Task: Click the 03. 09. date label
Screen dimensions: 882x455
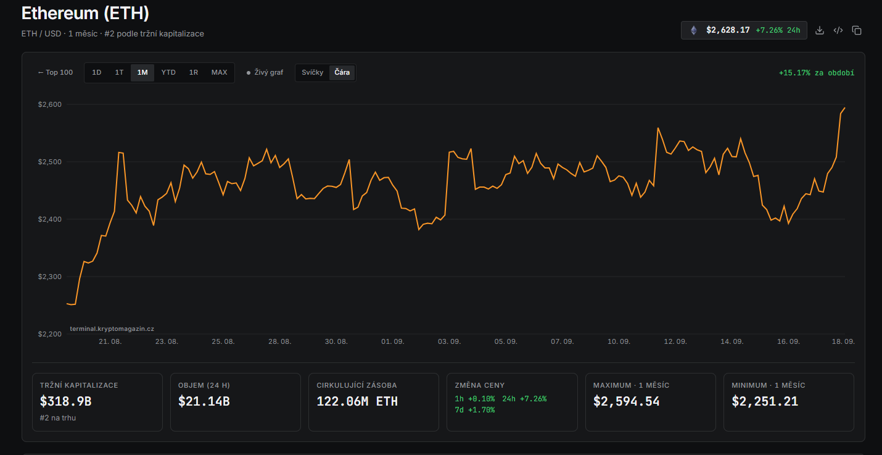Action: [449, 341]
